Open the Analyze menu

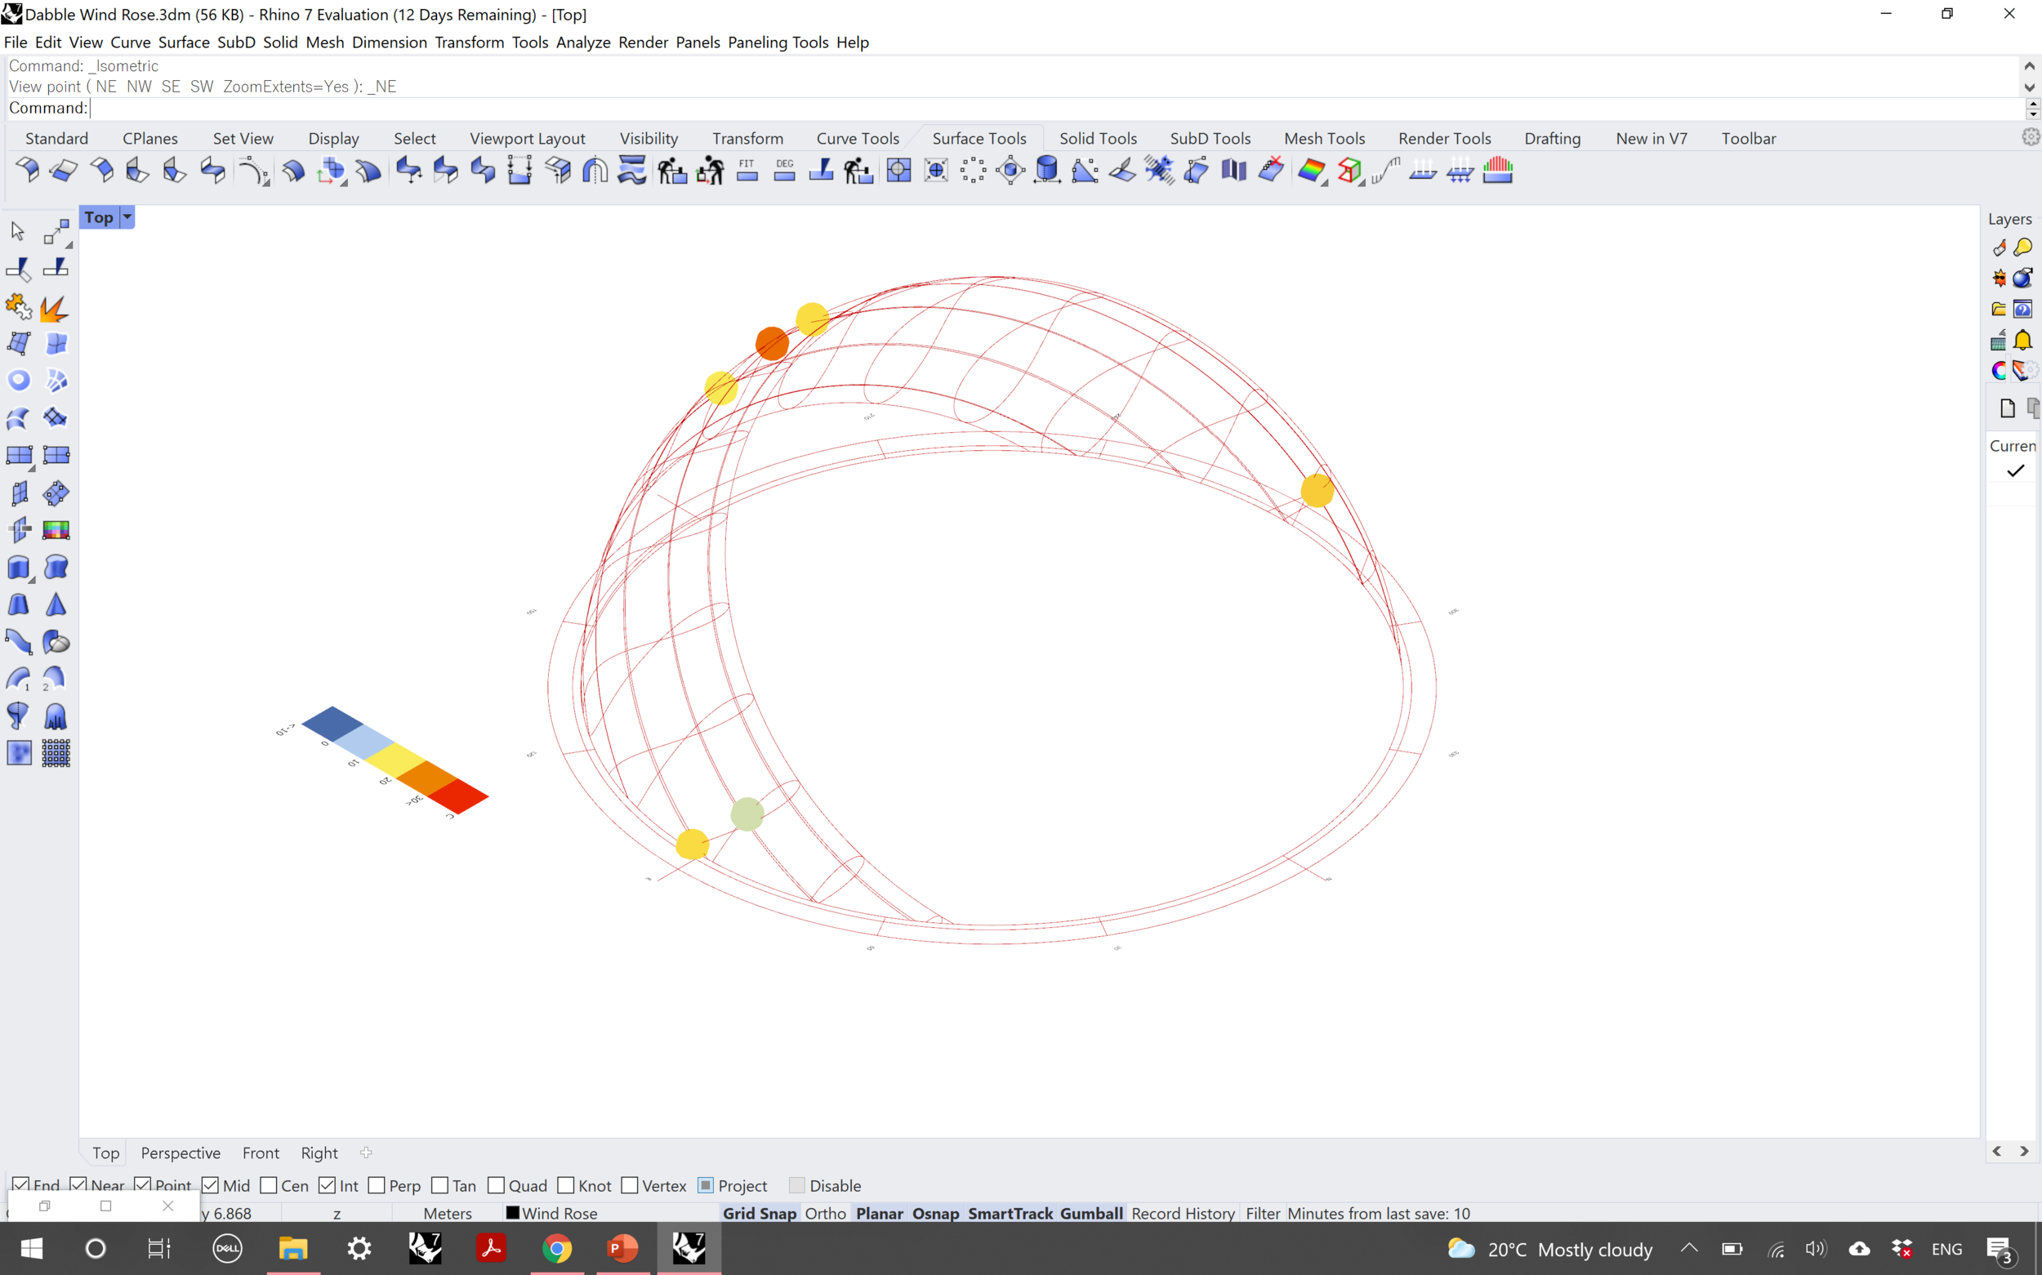tap(582, 42)
